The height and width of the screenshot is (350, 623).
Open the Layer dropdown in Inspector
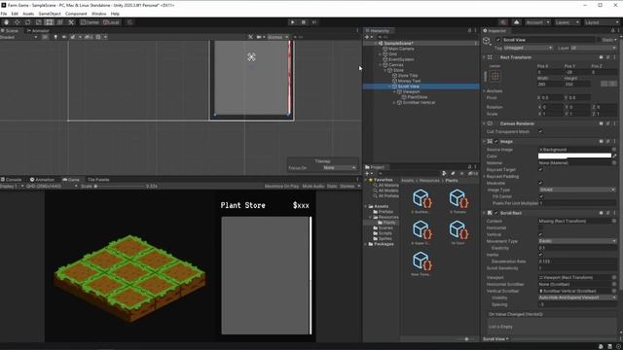[x=594, y=48]
